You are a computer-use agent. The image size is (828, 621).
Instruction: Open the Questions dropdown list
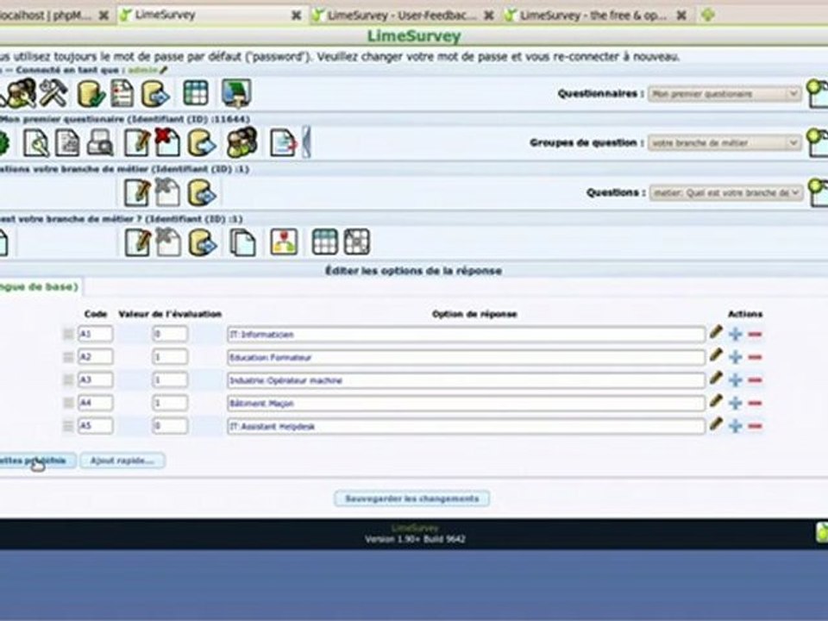[726, 192]
